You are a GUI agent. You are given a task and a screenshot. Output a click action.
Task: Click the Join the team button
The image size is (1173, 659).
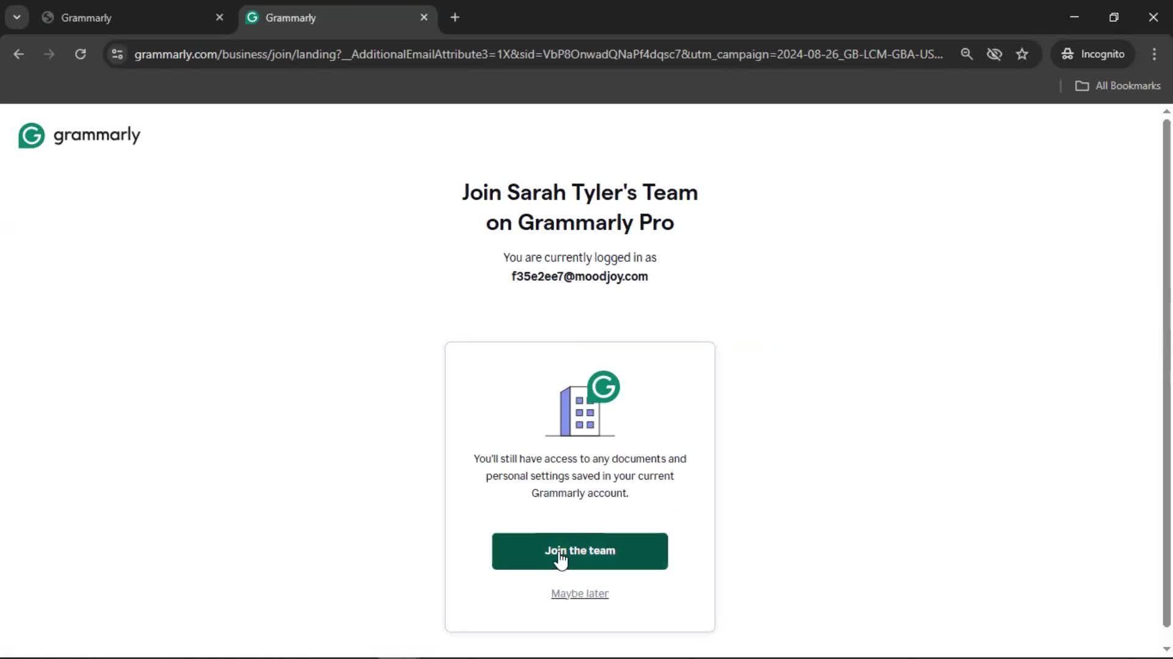(579, 551)
